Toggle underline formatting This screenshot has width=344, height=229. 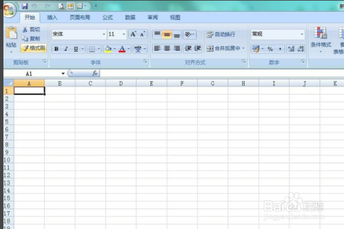click(x=76, y=49)
